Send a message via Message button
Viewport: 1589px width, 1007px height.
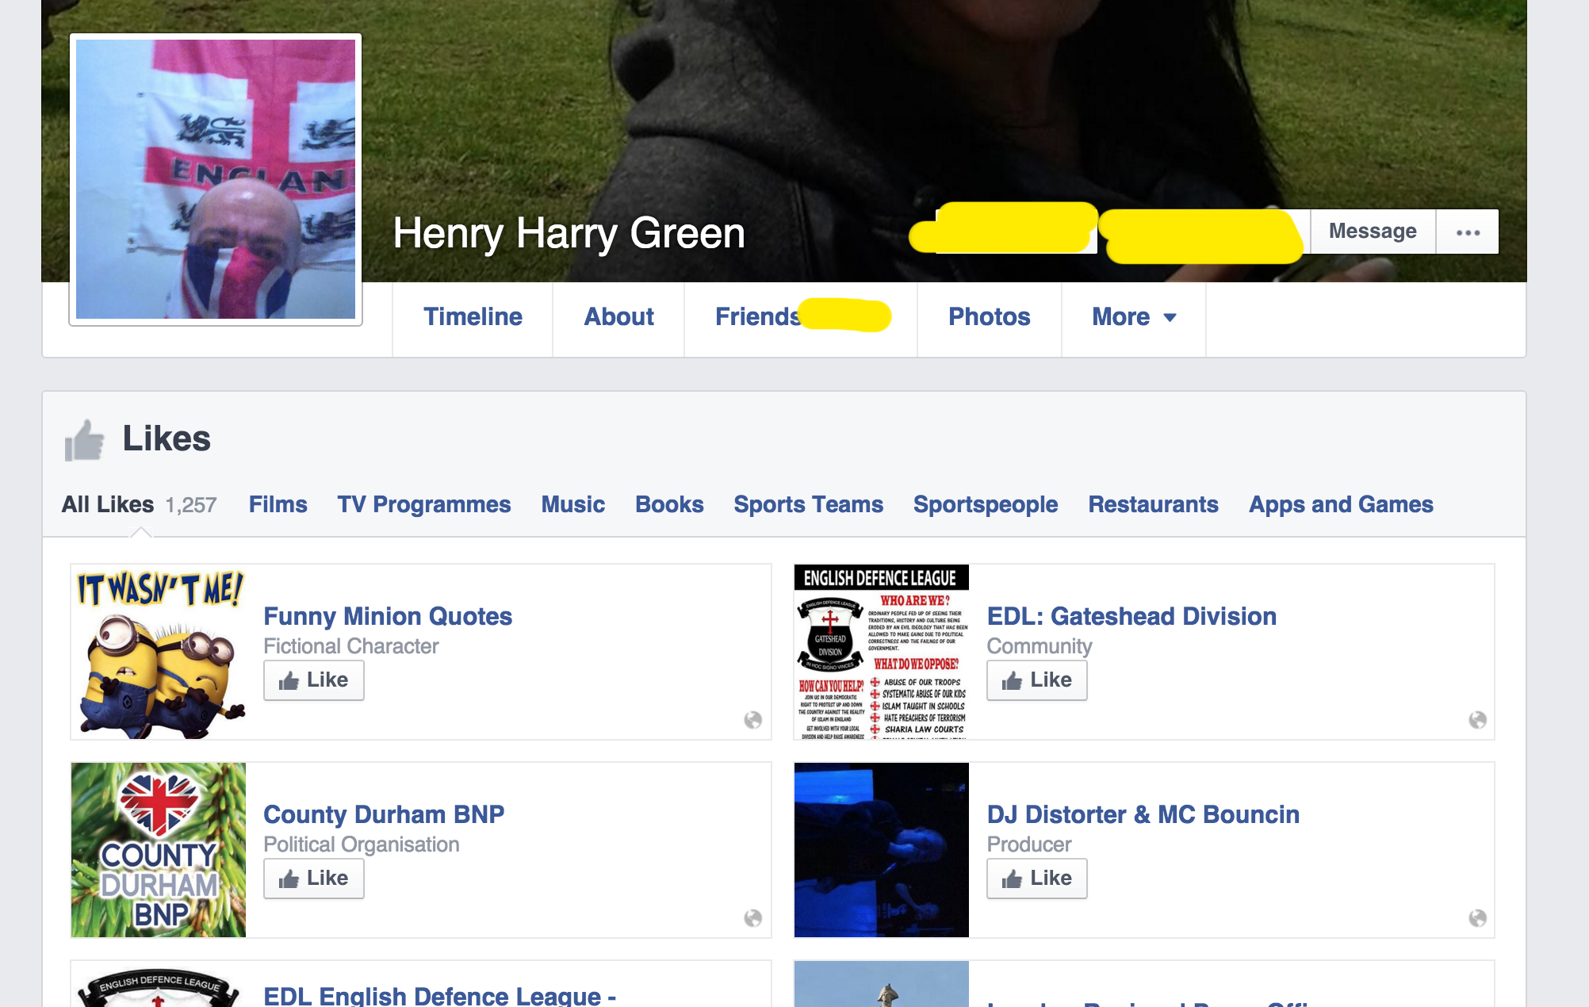[1372, 232]
